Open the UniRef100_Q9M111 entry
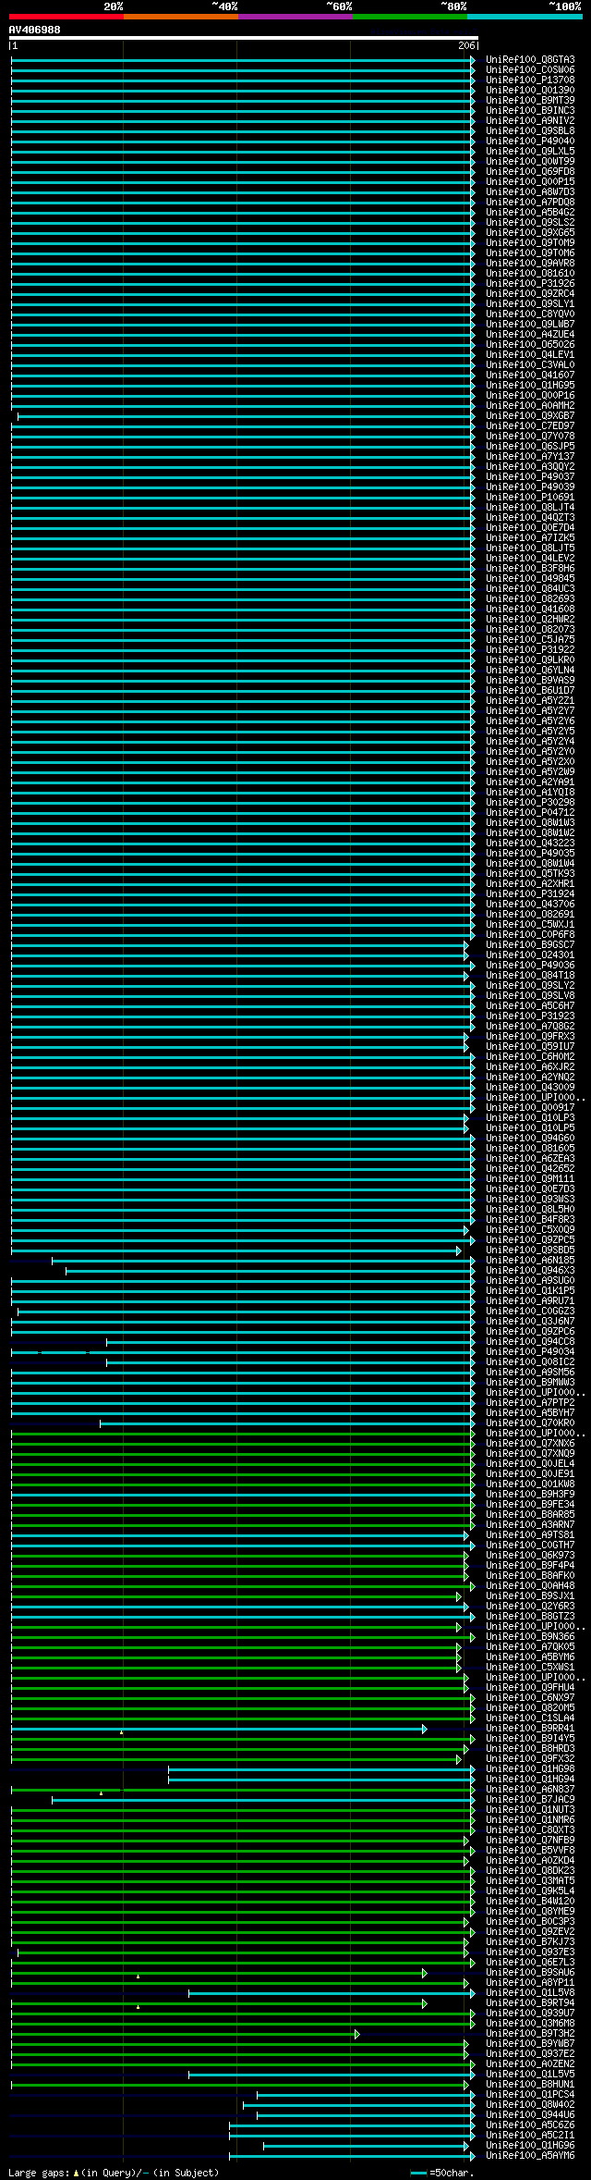This screenshot has height=2180, width=591. [x=530, y=1179]
